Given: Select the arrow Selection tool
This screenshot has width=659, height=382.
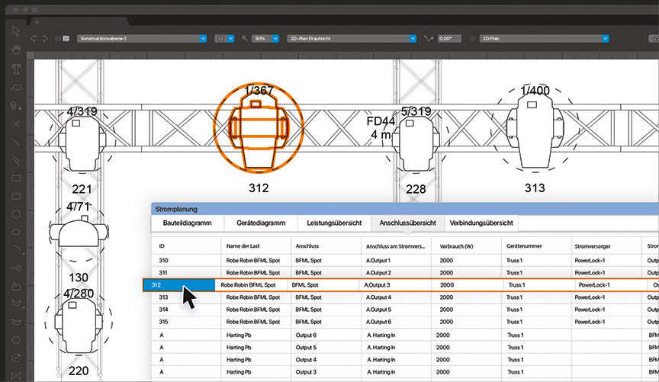Looking at the screenshot, I should [x=16, y=31].
